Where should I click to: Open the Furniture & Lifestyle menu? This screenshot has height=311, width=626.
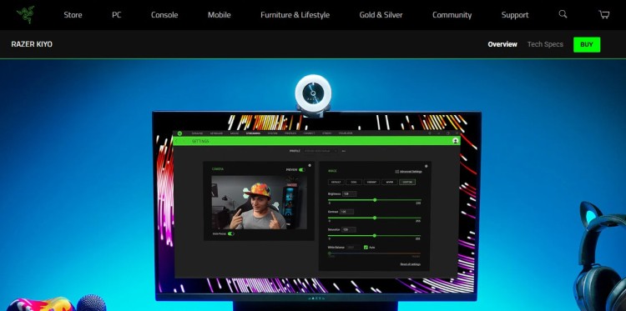click(295, 15)
